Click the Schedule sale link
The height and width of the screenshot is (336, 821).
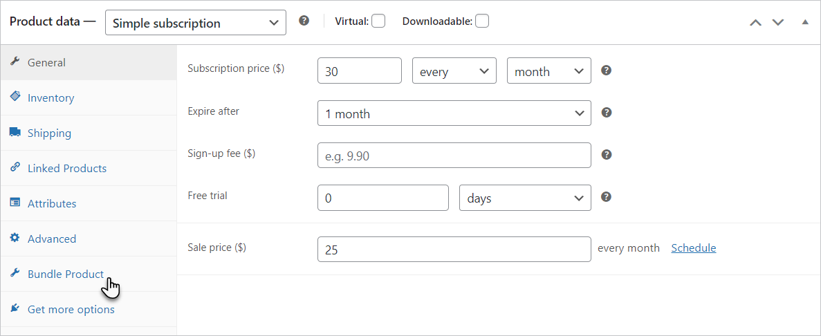[694, 248]
